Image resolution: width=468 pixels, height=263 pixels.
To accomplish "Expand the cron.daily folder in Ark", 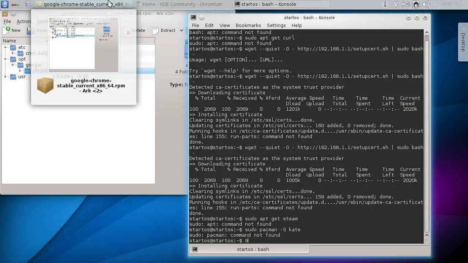I will pyautogui.click(x=13, y=53).
